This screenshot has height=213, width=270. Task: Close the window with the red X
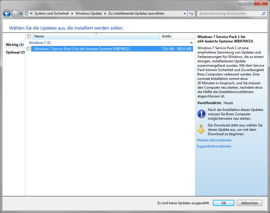[x=261, y=3]
